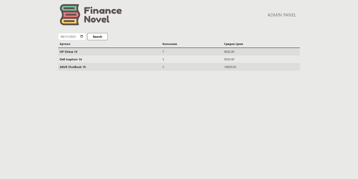
Task: Click quantity 2 in ASUS VivoBook row
Action: 163,67
